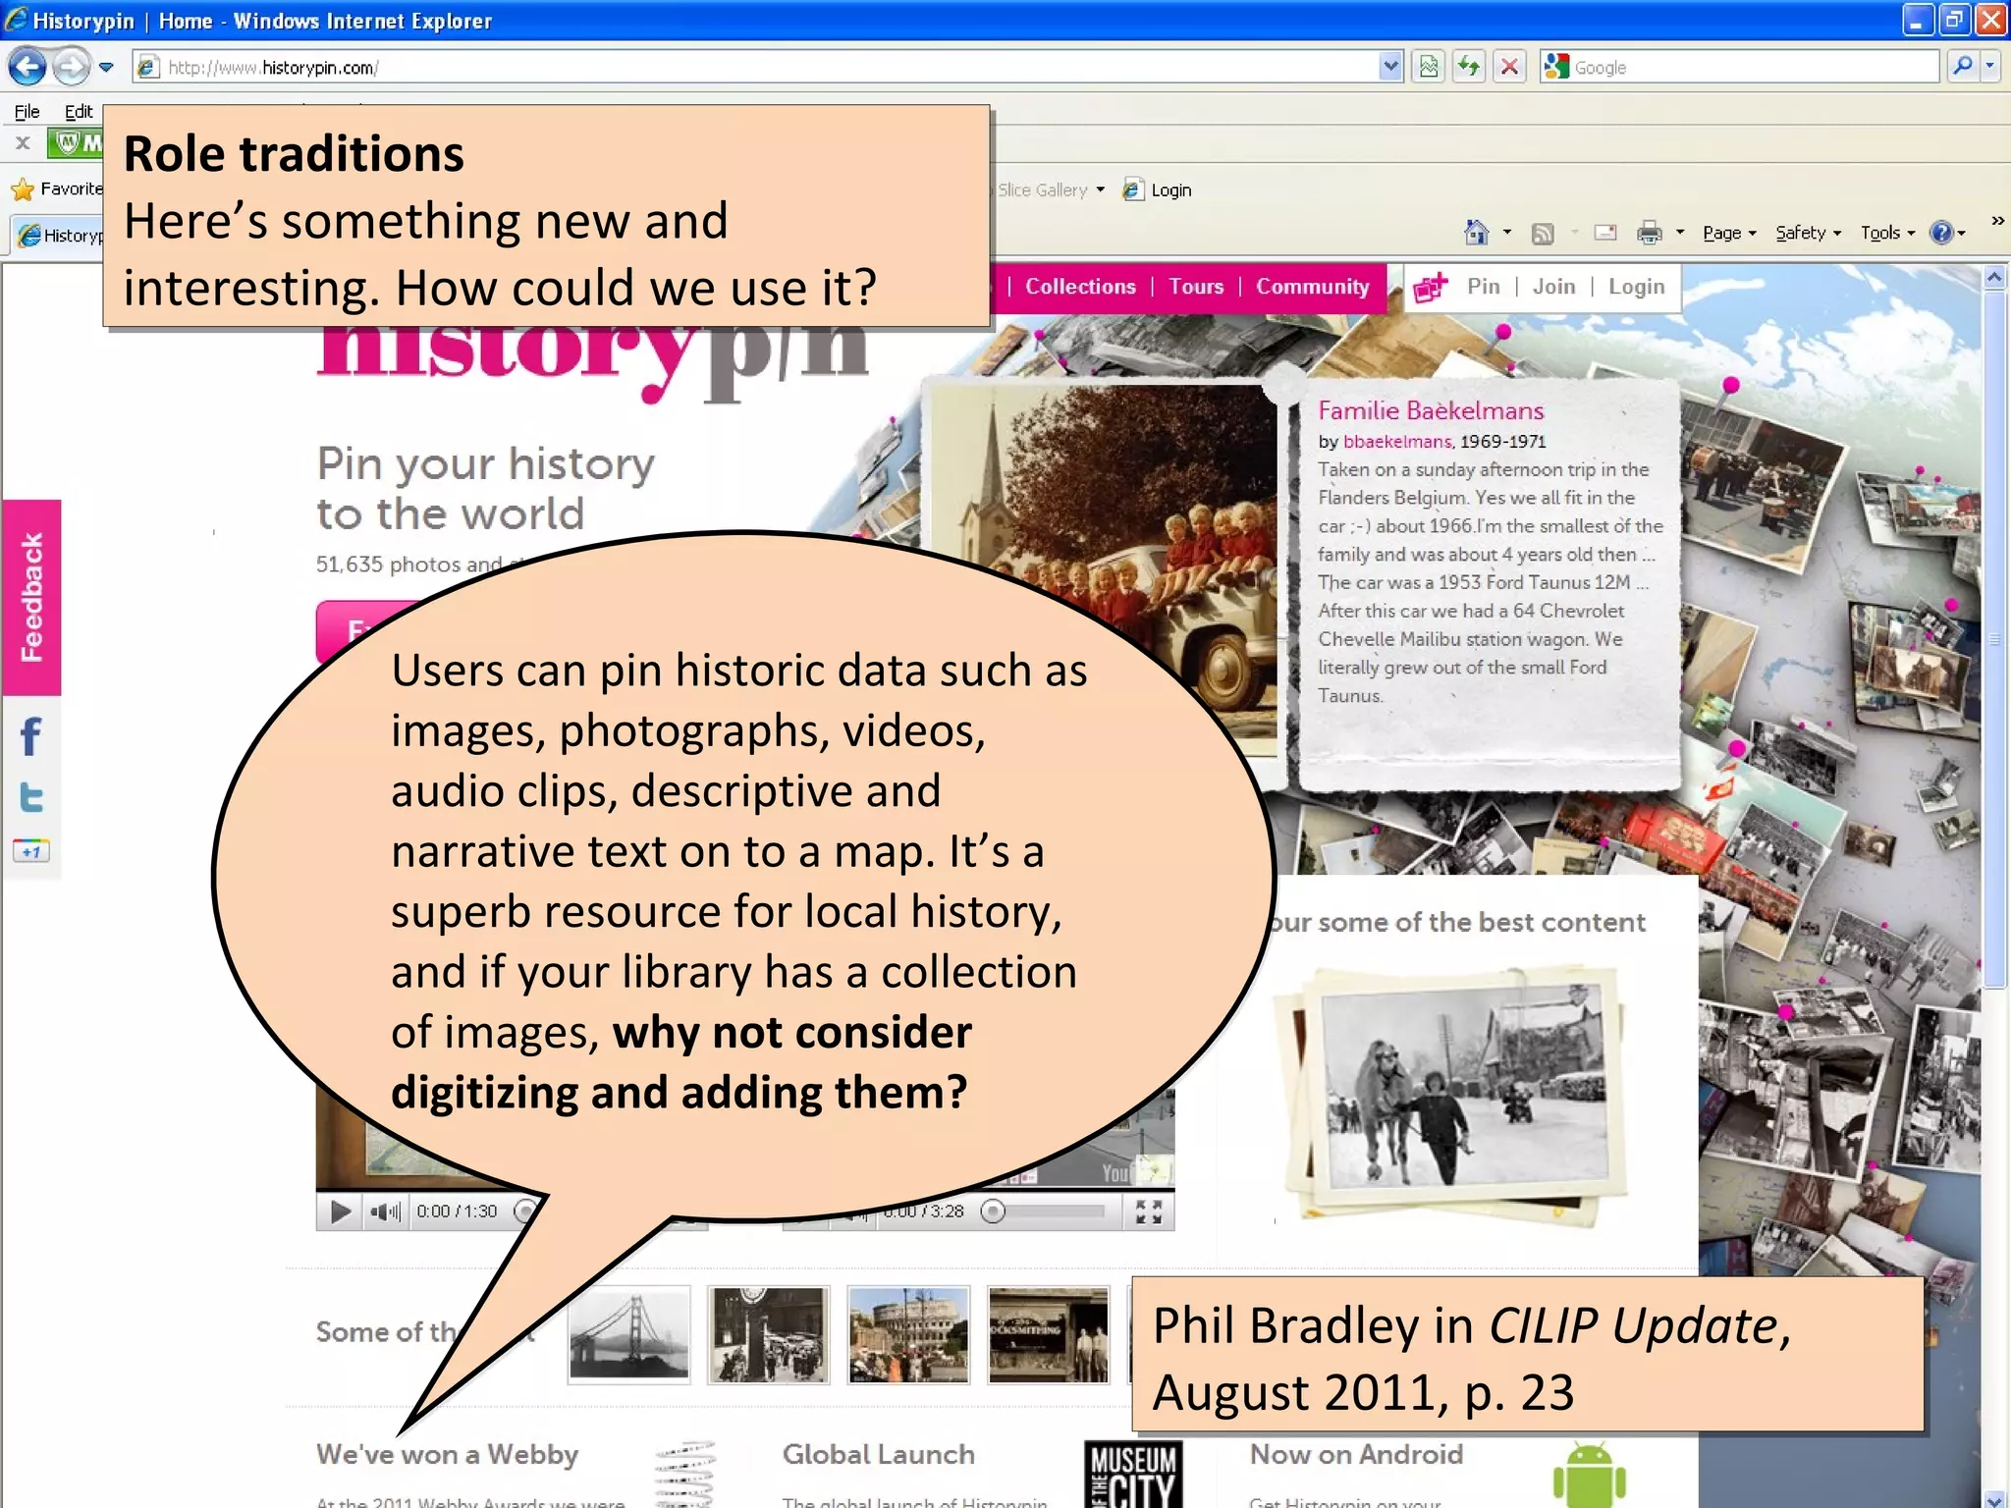Click the Favorites star icon

[x=23, y=188]
